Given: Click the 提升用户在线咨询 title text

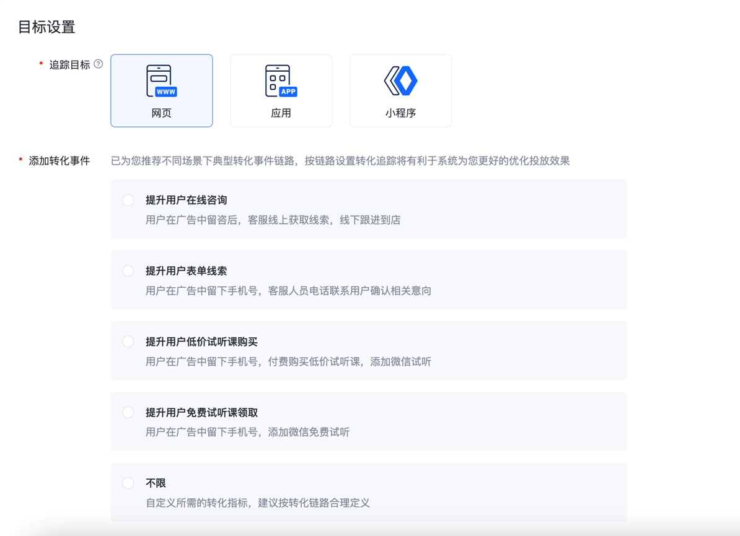Looking at the screenshot, I should click(186, 200).
